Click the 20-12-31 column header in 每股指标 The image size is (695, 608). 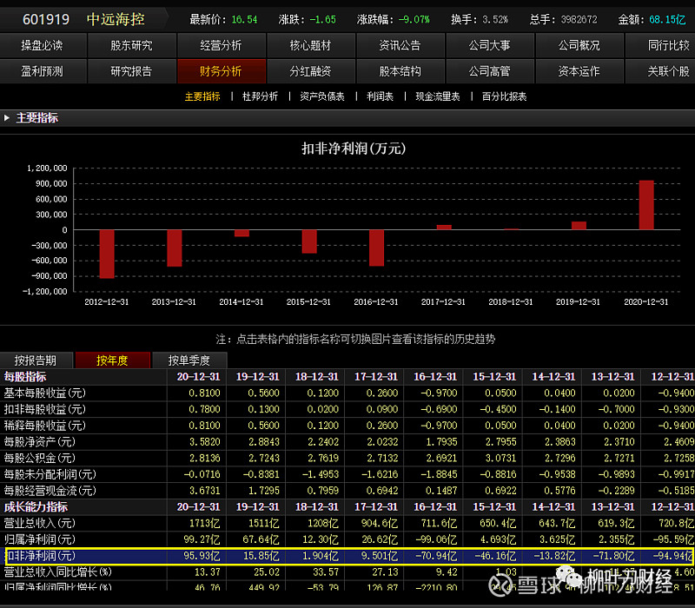tap(199, 377)
